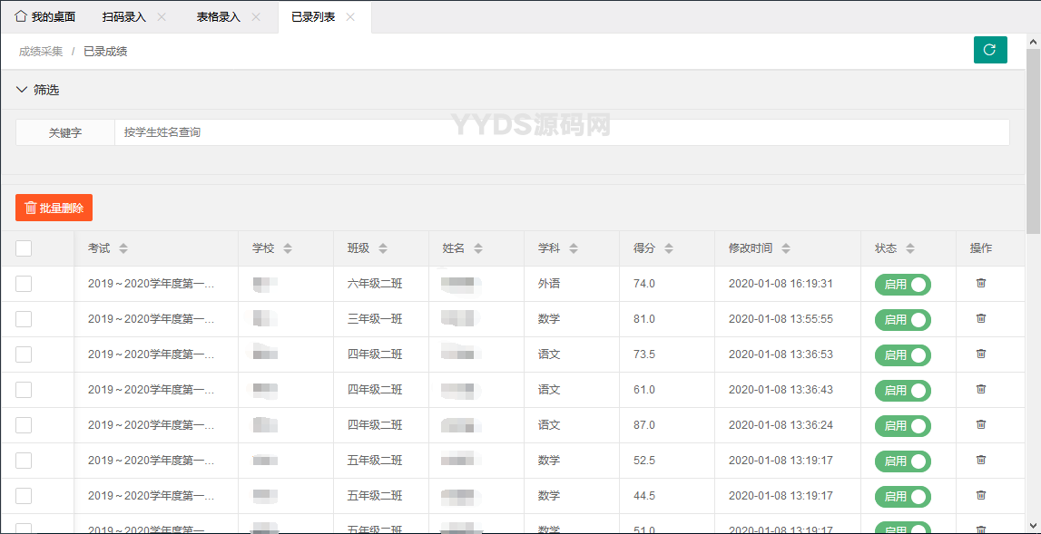This screenshot has width=1041, height=534.
Task: Click the 考试 column sort arrows
Action: 123,248
